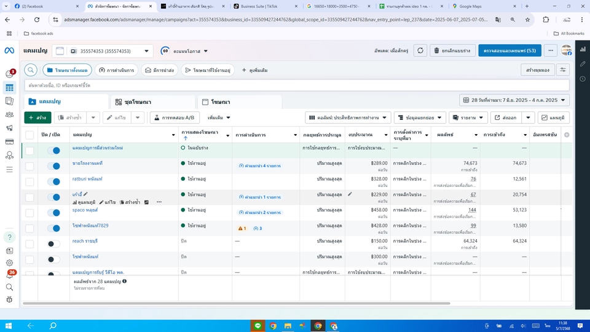The width and height of the screenshot is (590, 332).
Task: Open the right panel chart icon
Action: (x=583, y=49)
